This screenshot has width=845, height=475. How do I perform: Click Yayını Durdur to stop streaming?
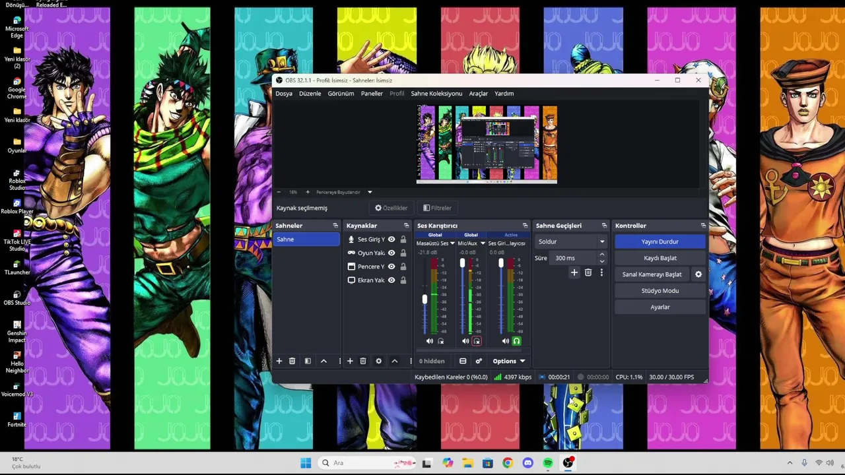(x=660, y=241)
